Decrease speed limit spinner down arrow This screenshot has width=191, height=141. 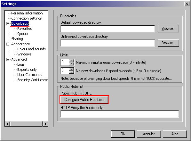click(x=71, y=72)
